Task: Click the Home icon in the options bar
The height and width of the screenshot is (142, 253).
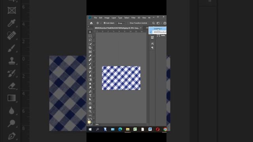Action: tap(91, 23)
